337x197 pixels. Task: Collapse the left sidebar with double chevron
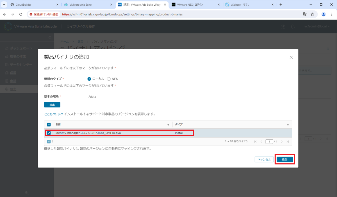tap(49, 37)
